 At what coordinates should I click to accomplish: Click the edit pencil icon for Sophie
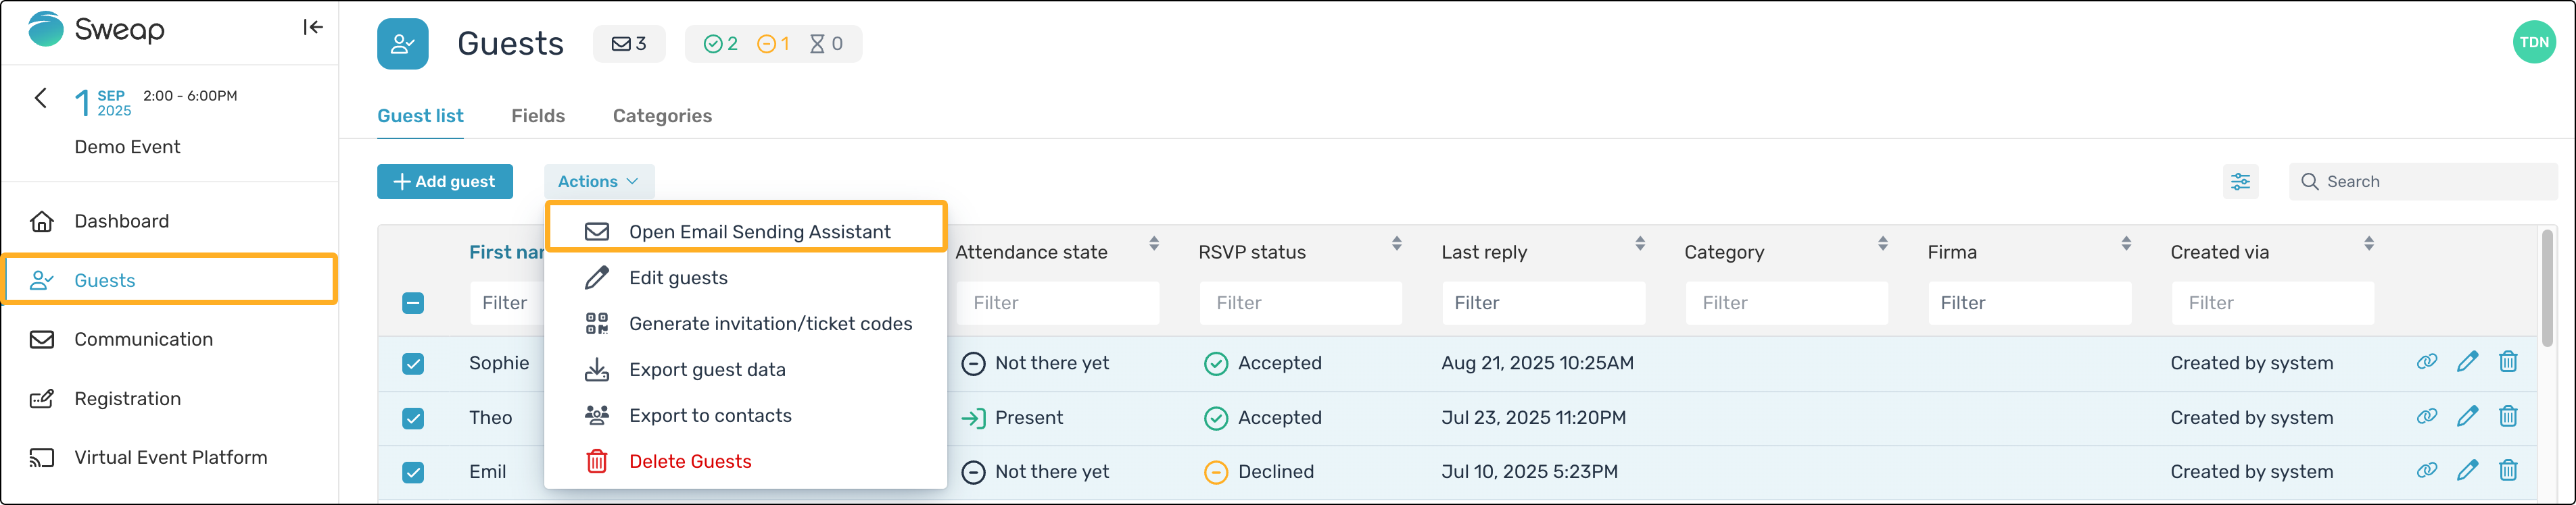2467,363
